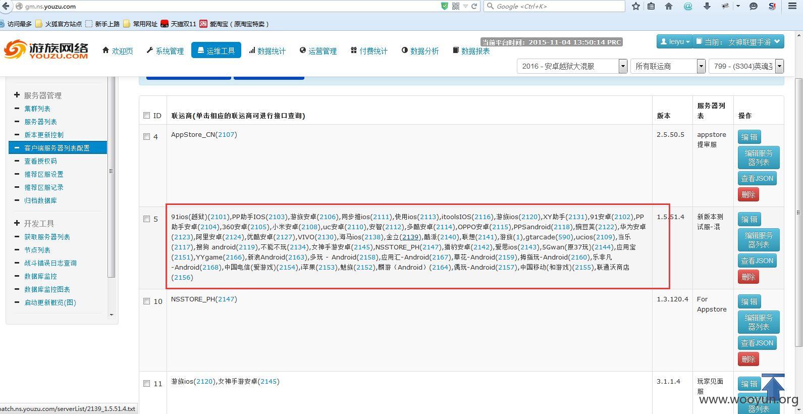
Task: Open the 欢迎页 nav tab
Action: click(x=117, y=50)
